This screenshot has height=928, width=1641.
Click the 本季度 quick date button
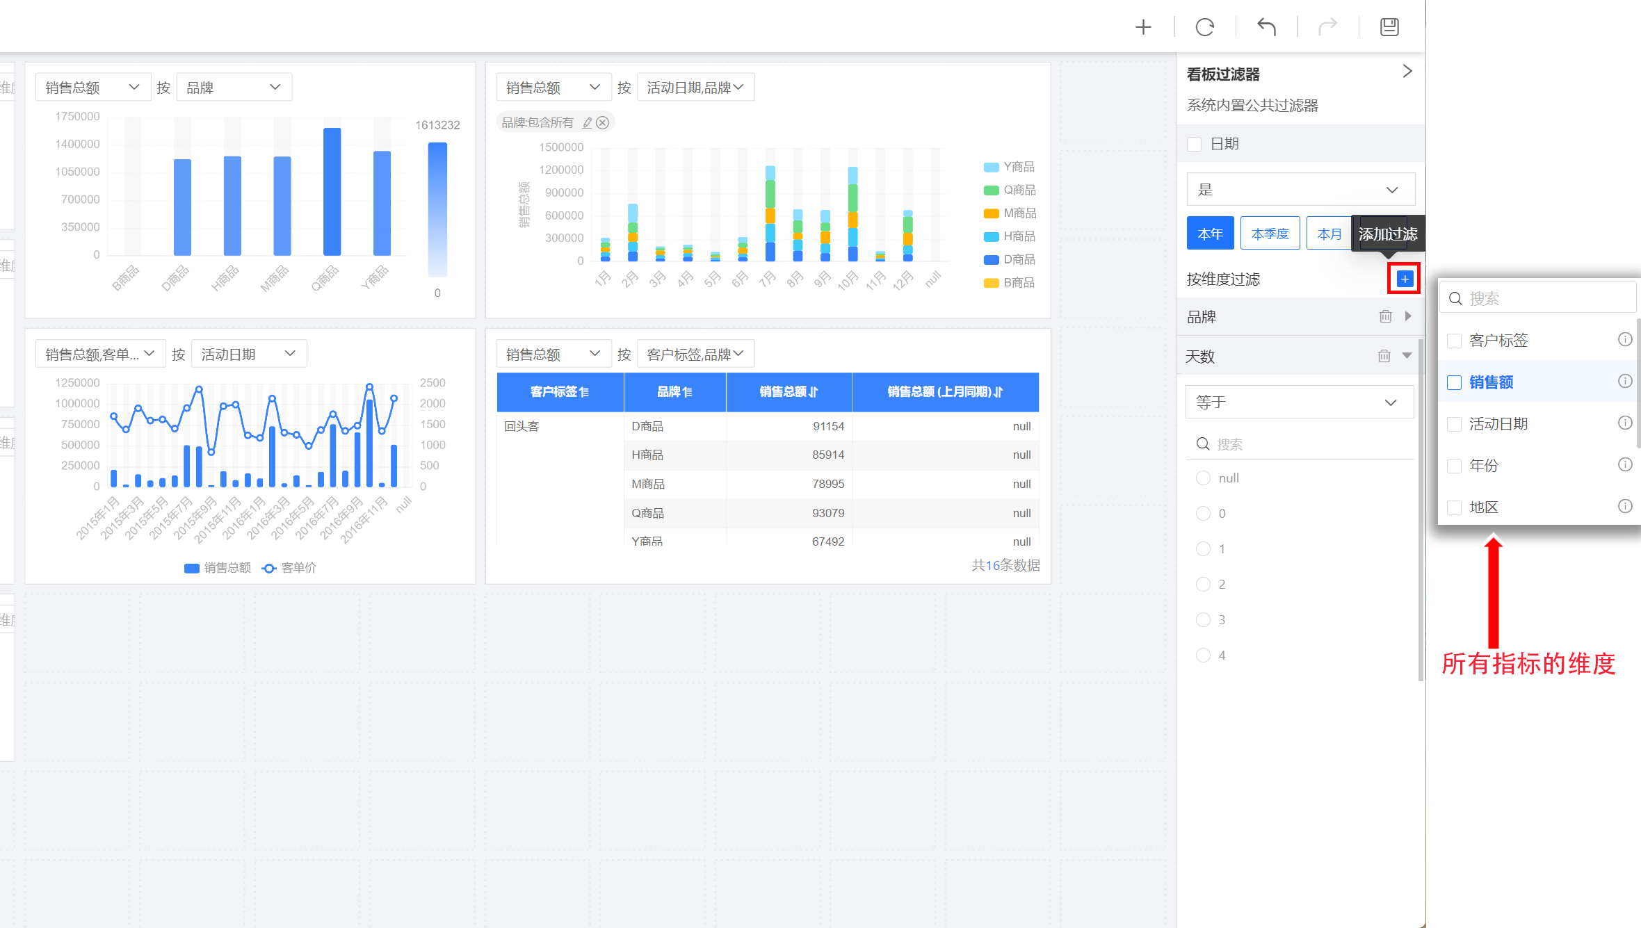(1270, 234)
